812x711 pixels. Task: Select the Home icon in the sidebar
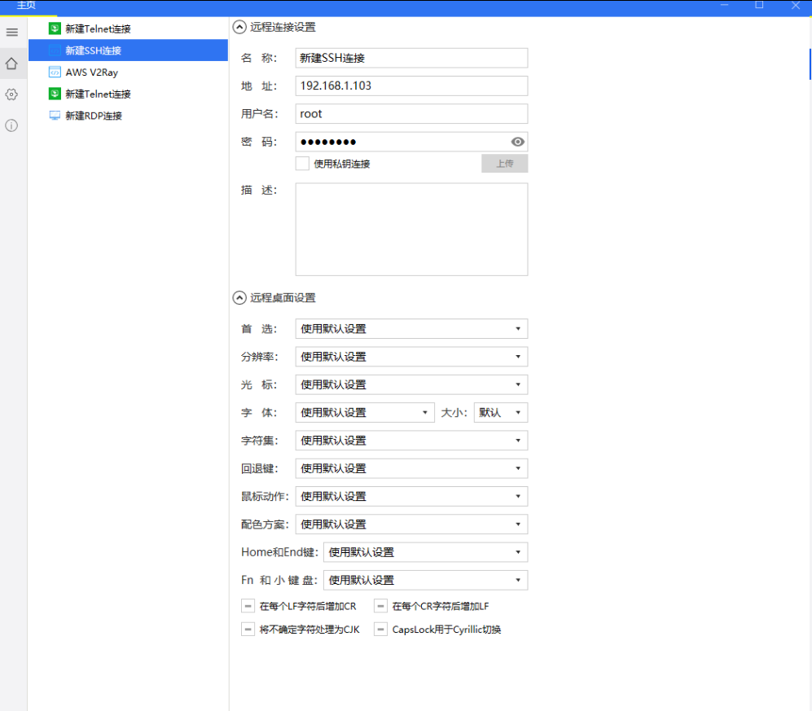[11, 64]
